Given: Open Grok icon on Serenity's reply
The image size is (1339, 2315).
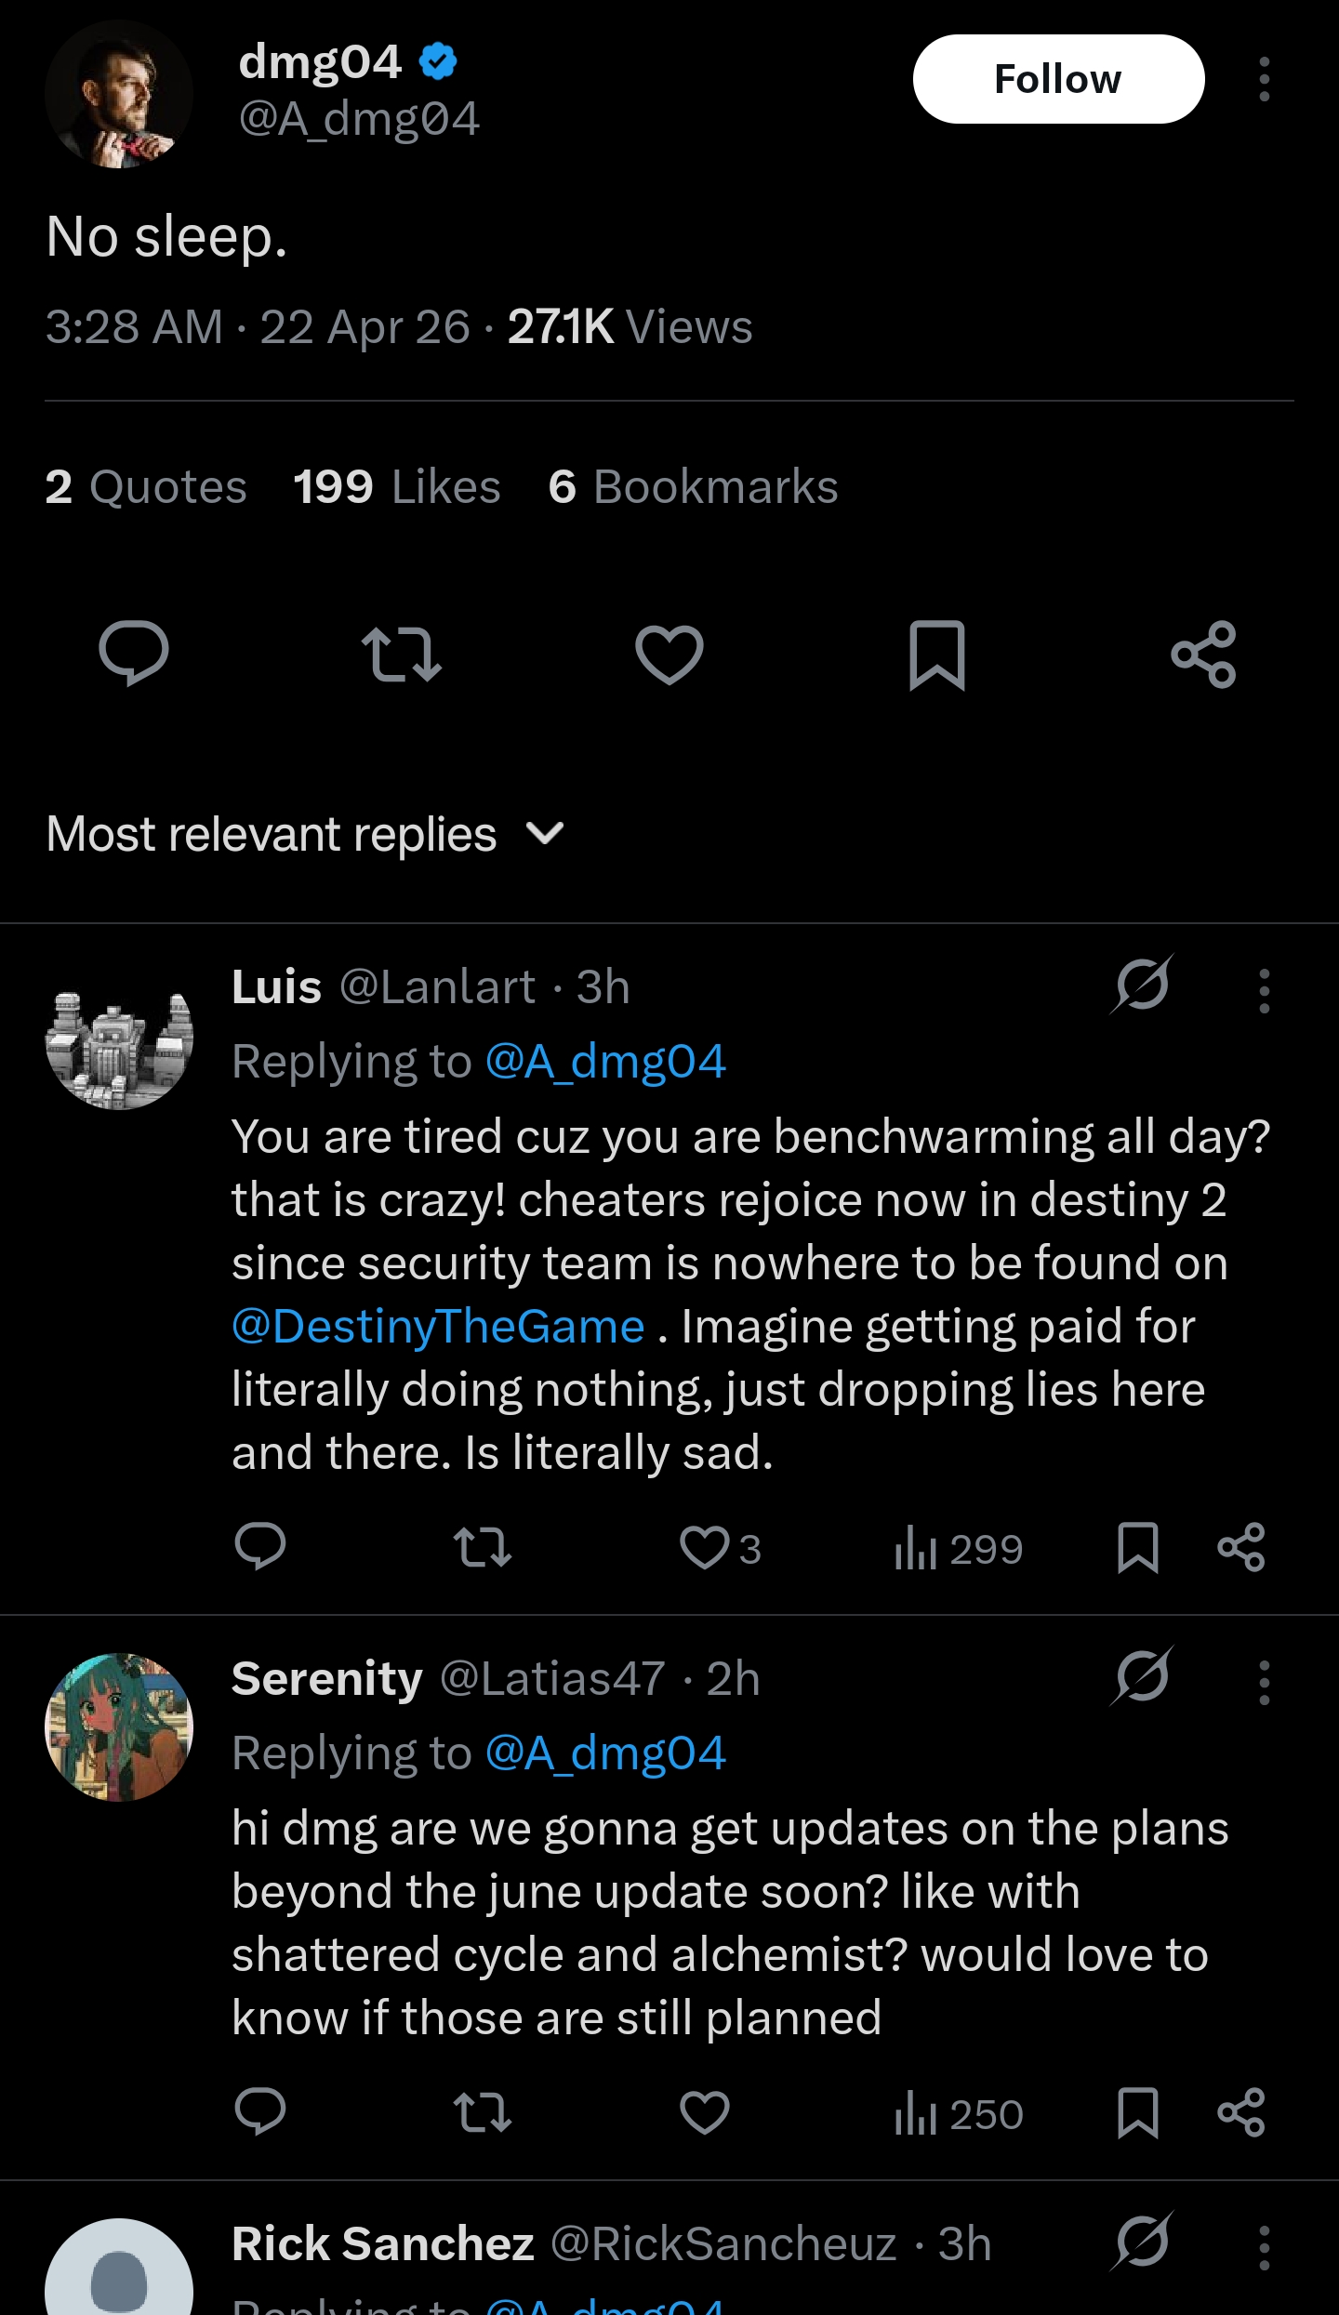Looking at the screenshot, I should [x=1142, y=1676].
